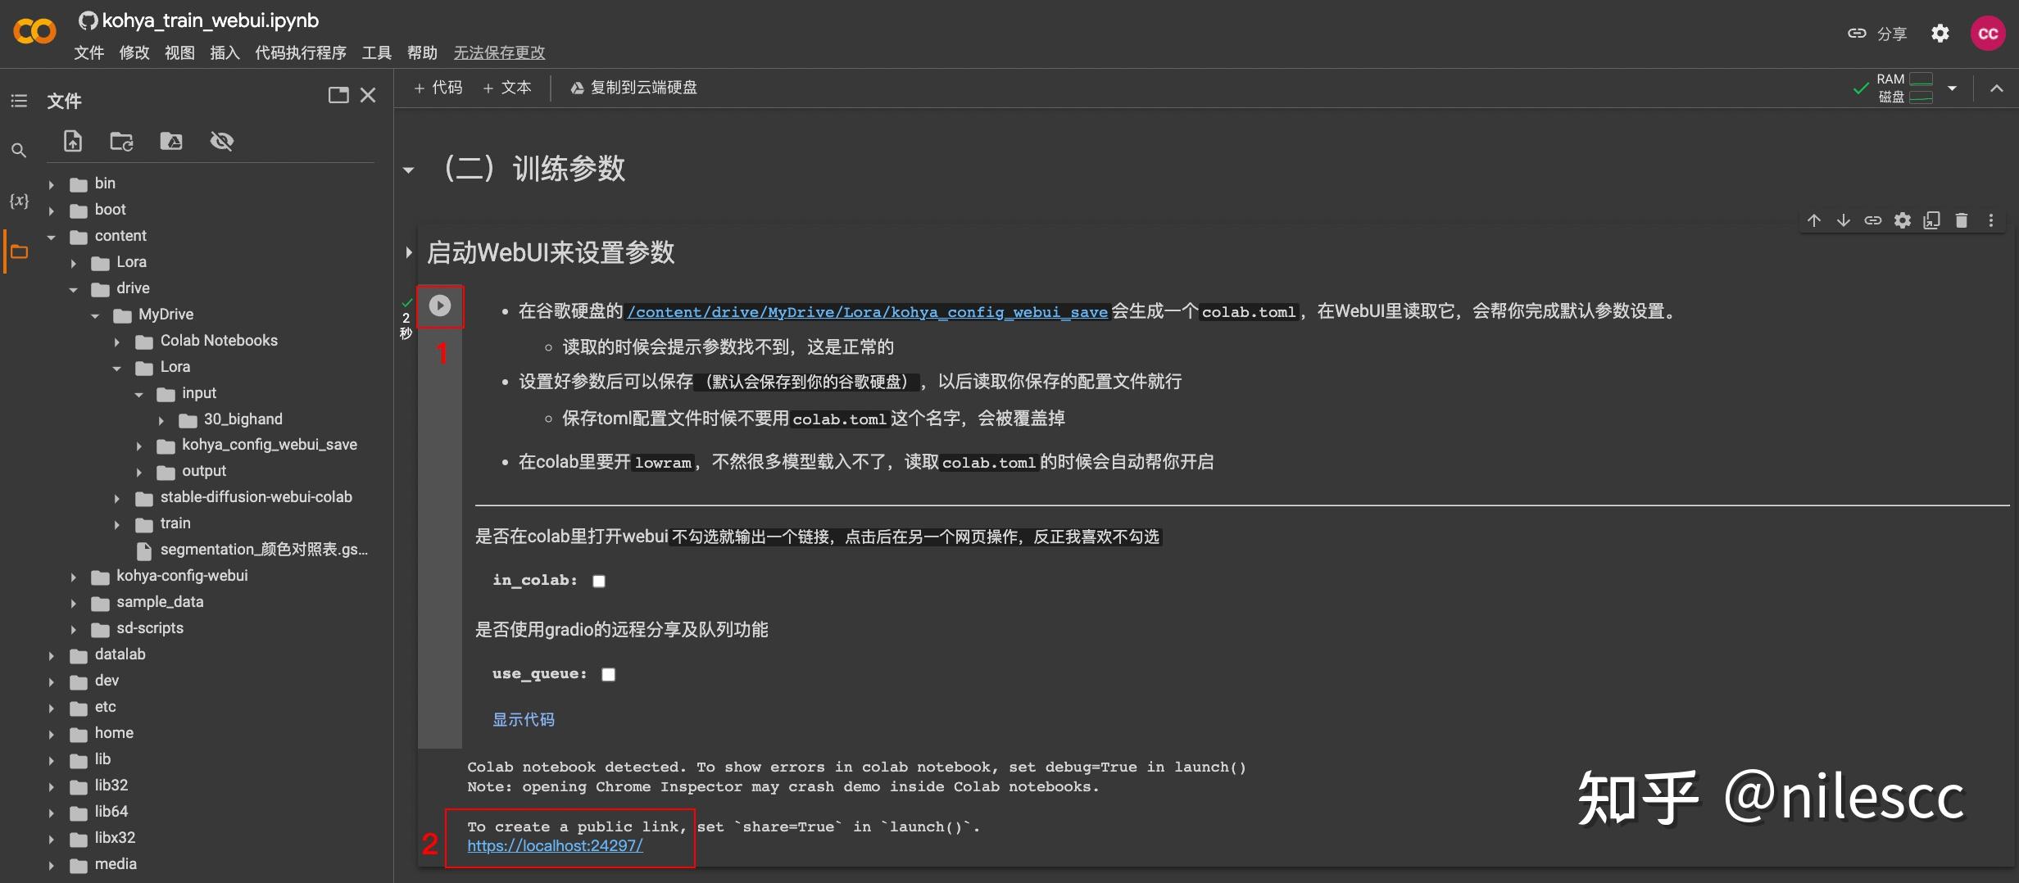Toggle hidden files visibility in Files panel
Image resolution: width=2019 pixels, height=883 pixels.
221,141
